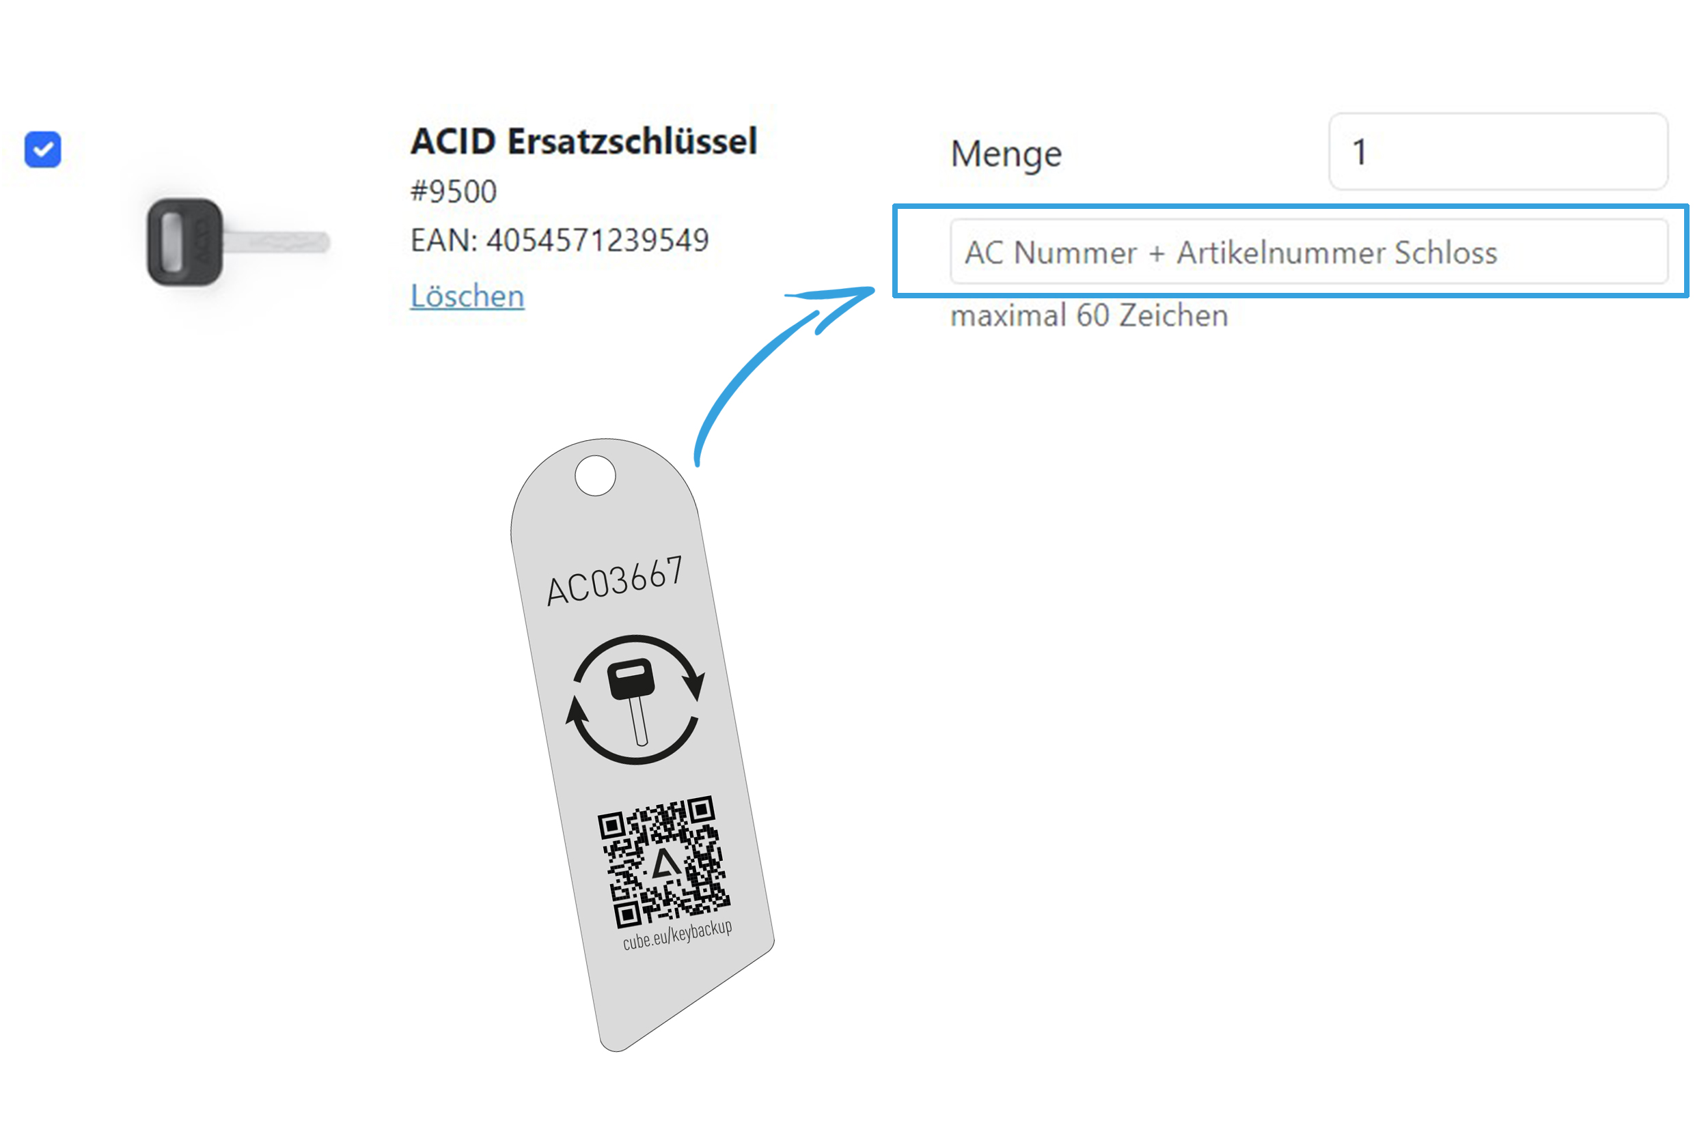Click the hole at the top of the key tag
The image size is (1708, 1138).
[x=595, y=476]
